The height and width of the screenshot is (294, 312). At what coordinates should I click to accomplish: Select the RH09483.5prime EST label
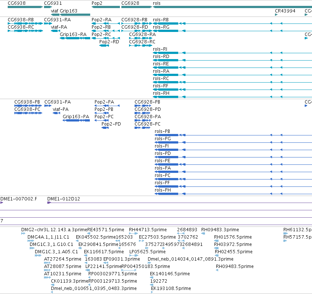[x=235, y=266]
